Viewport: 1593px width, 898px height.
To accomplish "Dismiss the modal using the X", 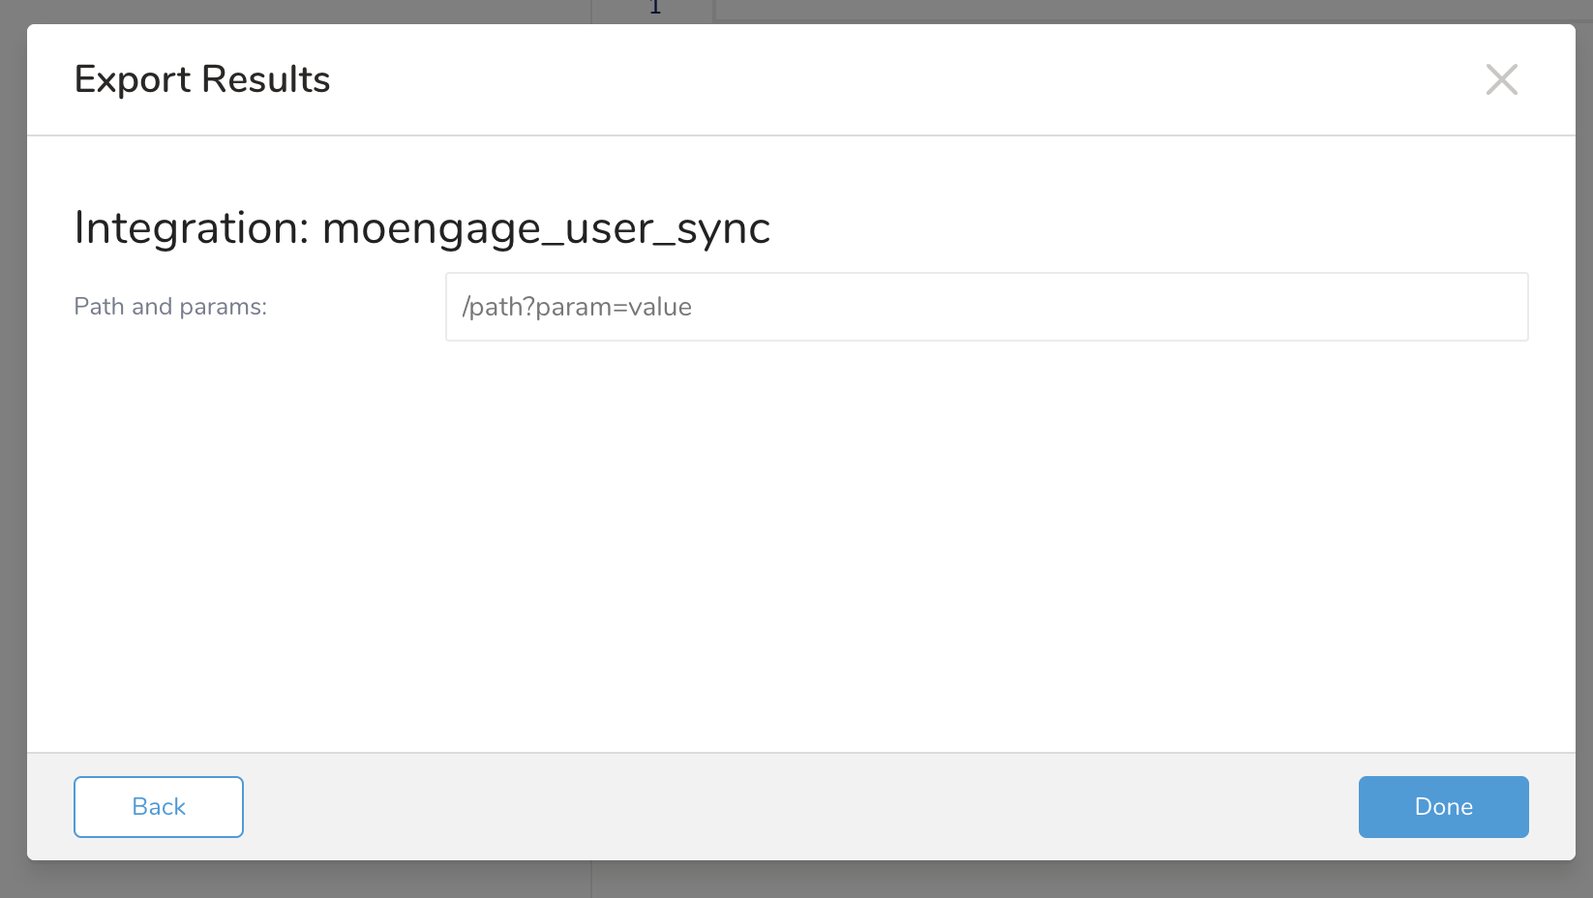I will pos(1501,79).
